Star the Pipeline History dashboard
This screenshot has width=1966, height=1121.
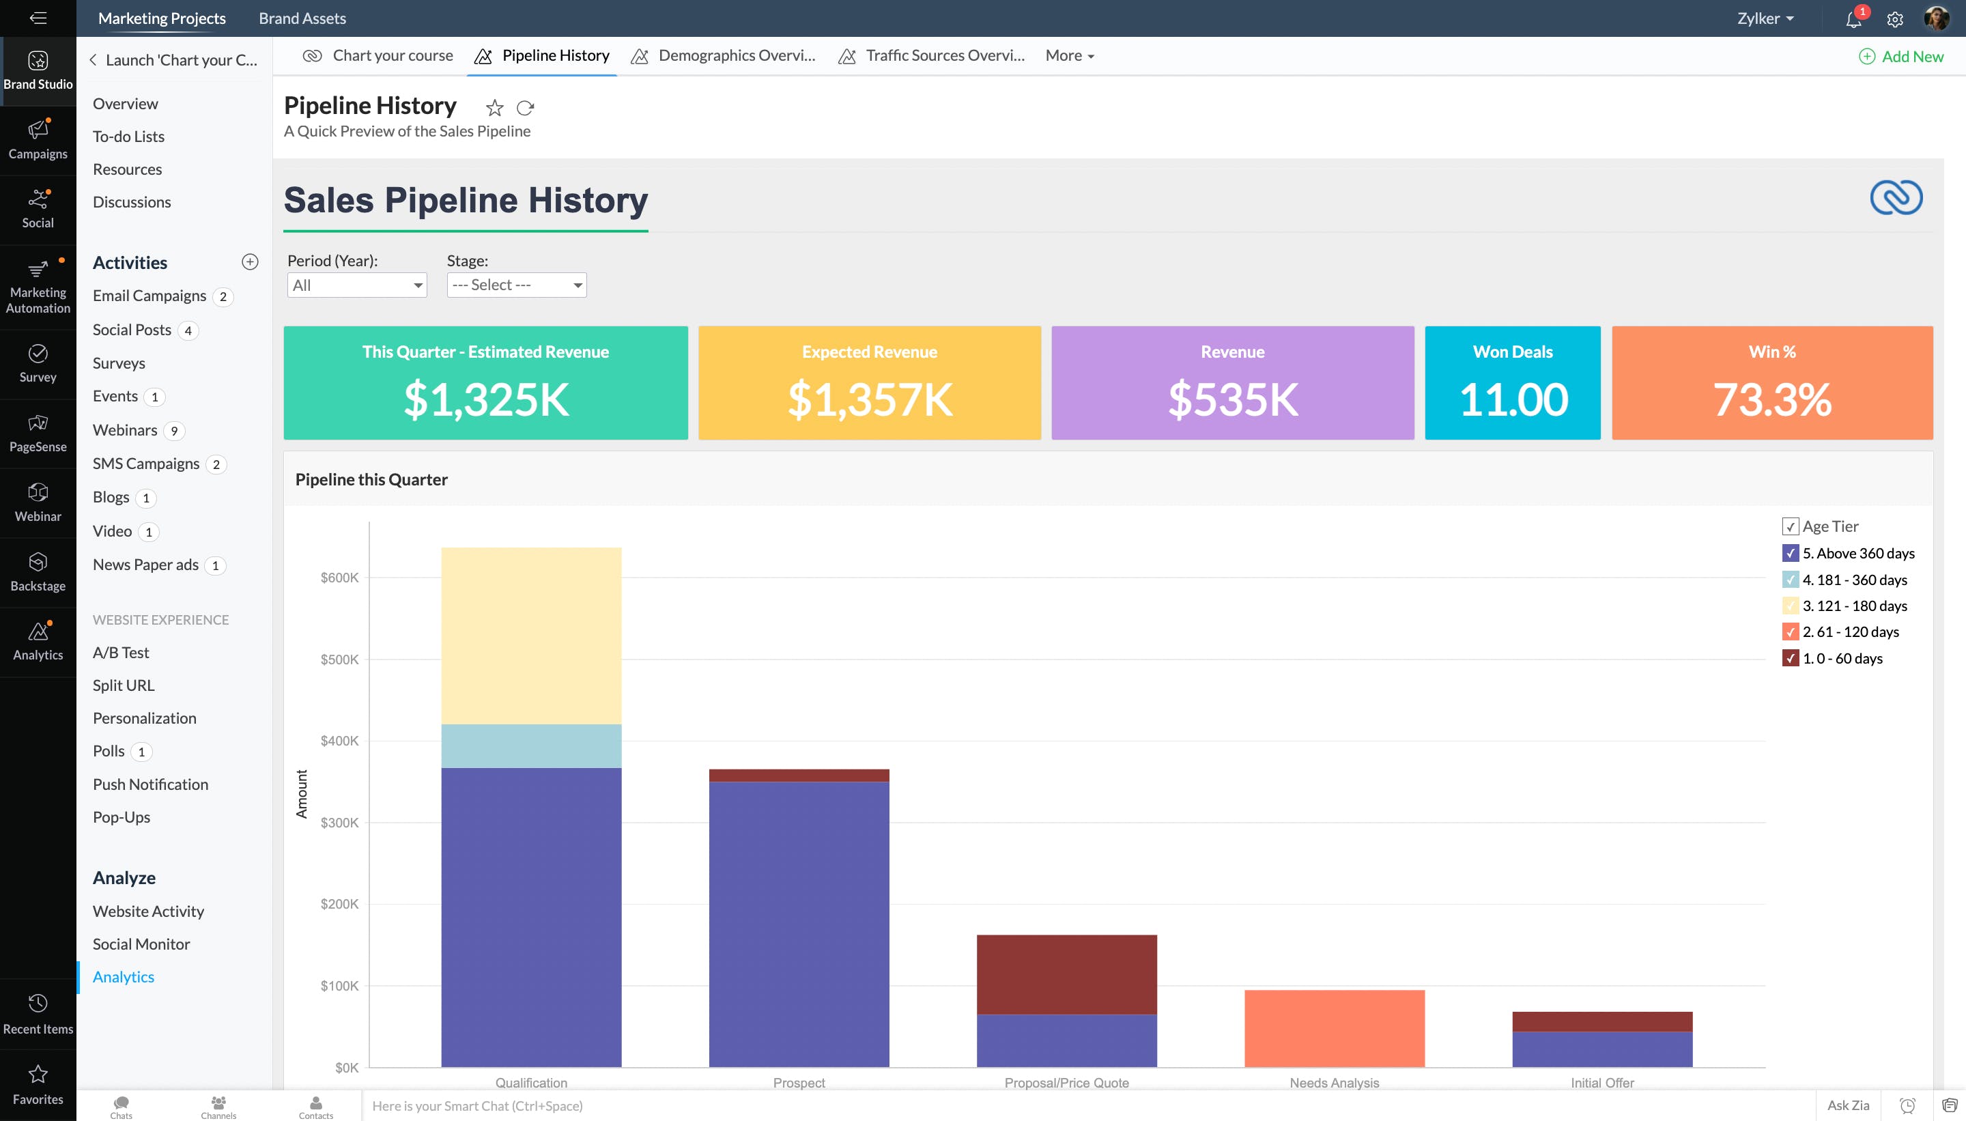click(x=494, y=108)
